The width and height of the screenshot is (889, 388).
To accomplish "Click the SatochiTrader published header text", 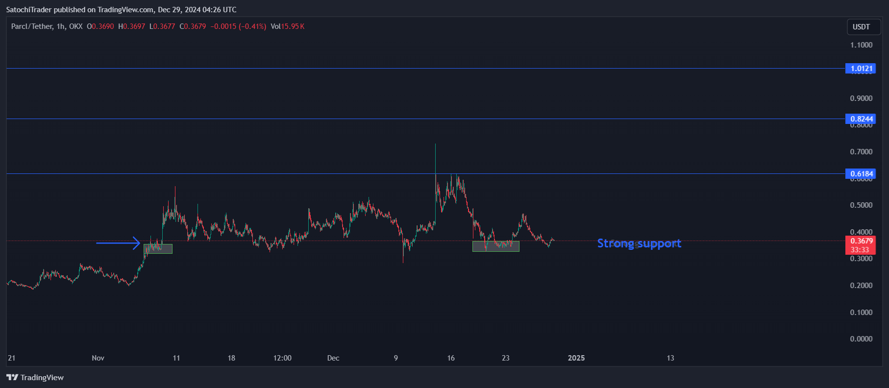I will (121, 10).
